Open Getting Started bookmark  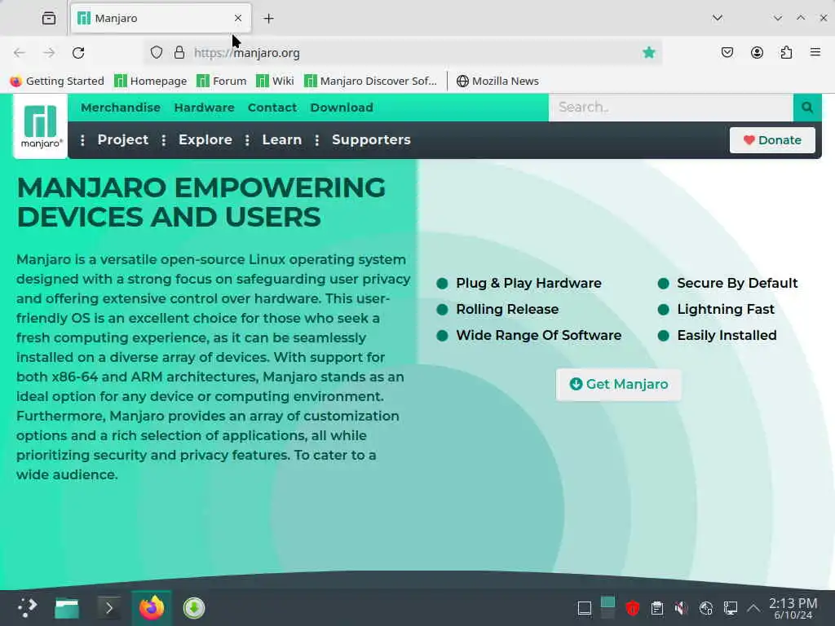click(57, 81)
